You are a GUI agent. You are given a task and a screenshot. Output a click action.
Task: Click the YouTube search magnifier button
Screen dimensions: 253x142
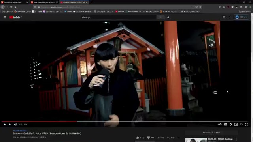tap(160, 17)
